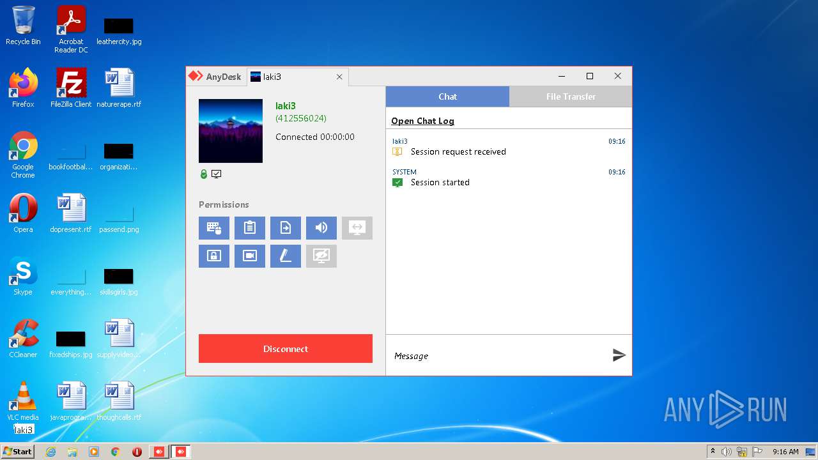This screenshot has width=818, height=460.
Task: Open Acrobat Reader DC desktop icon
Action: (71, 29)
